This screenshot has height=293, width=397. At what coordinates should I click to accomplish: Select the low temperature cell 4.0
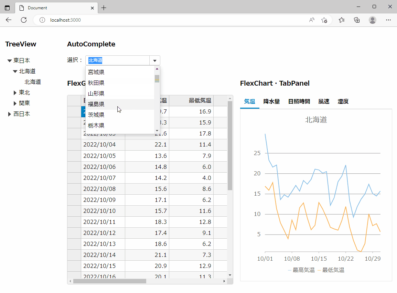(191, 178)
